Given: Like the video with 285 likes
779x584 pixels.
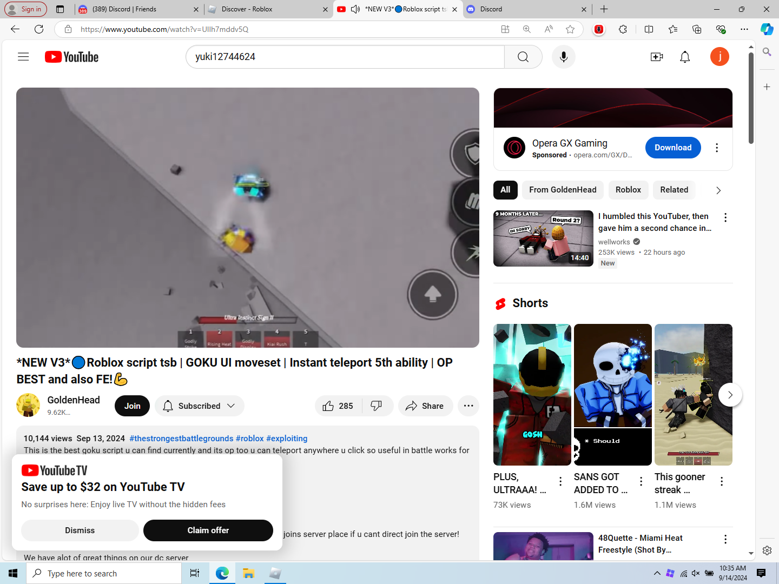Looking at the screenshot, I should point(338,406).
